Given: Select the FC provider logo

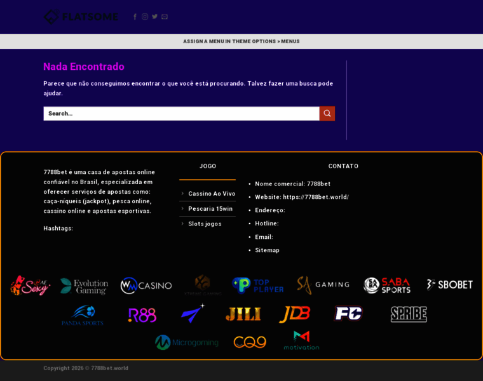Looking at the screenshot, I should click(348, 314).
